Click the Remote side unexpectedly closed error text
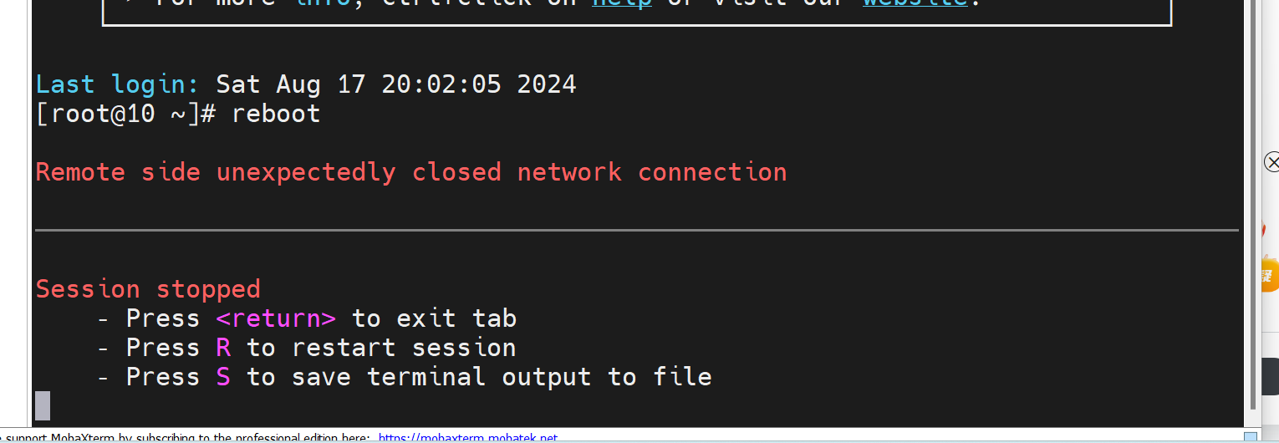This screenshot has height=443, width=1279. pos(411,172)
